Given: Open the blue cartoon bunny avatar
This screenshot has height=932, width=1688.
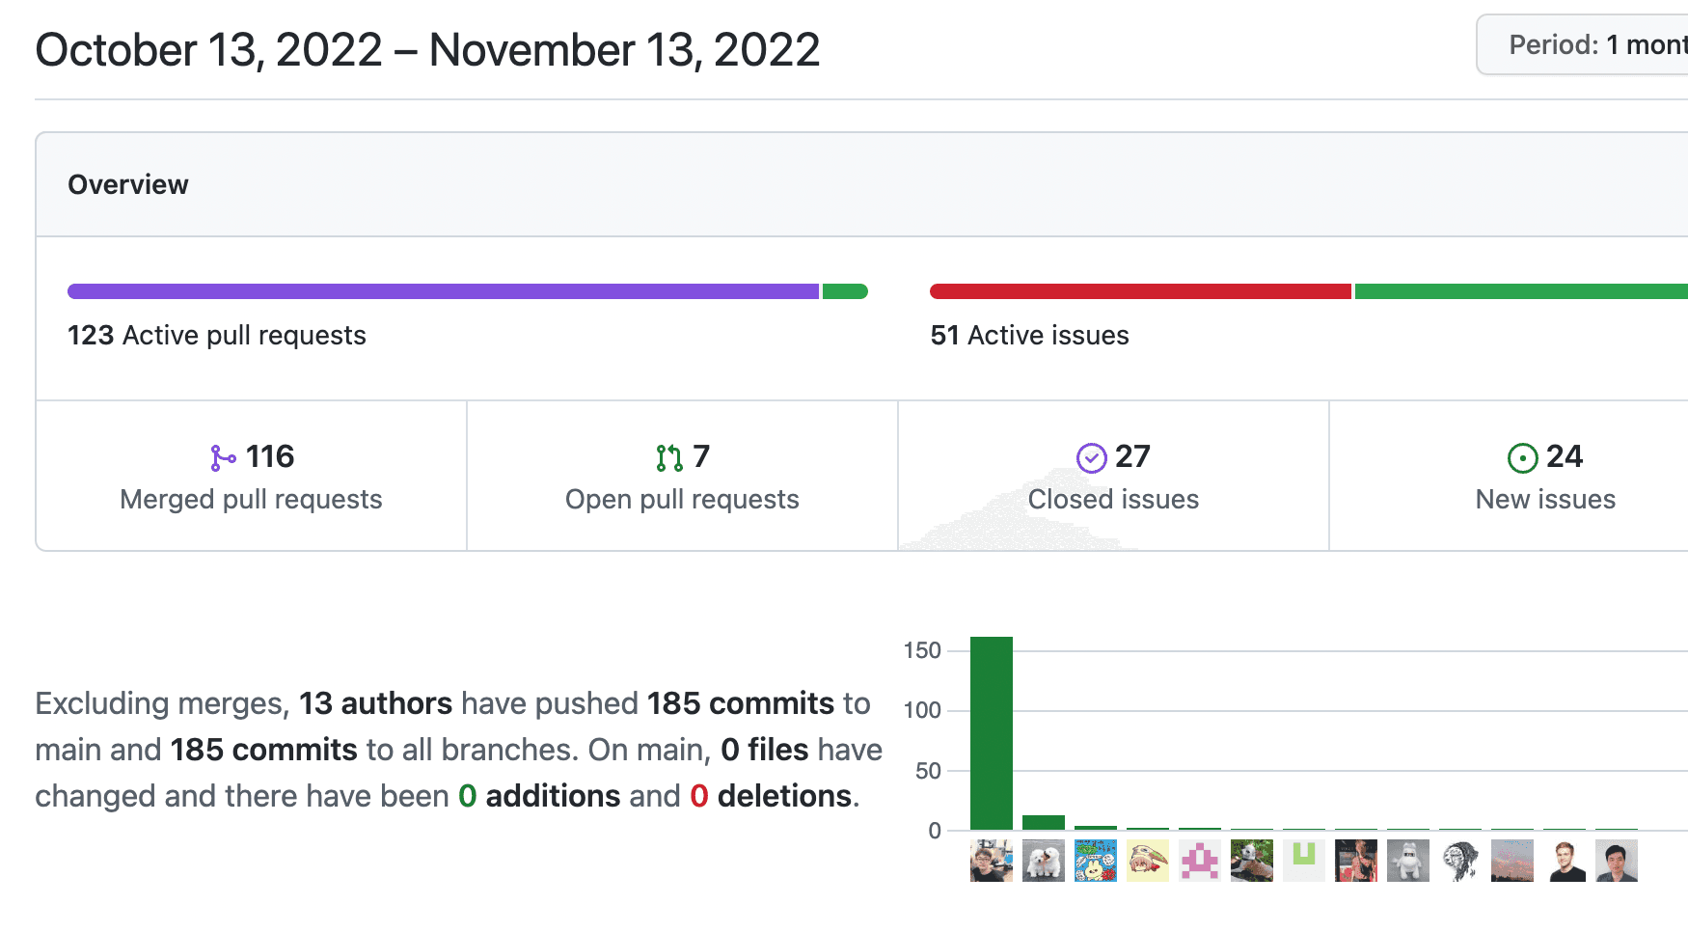Looking at the screenshot, I should tap(1096, 861).
